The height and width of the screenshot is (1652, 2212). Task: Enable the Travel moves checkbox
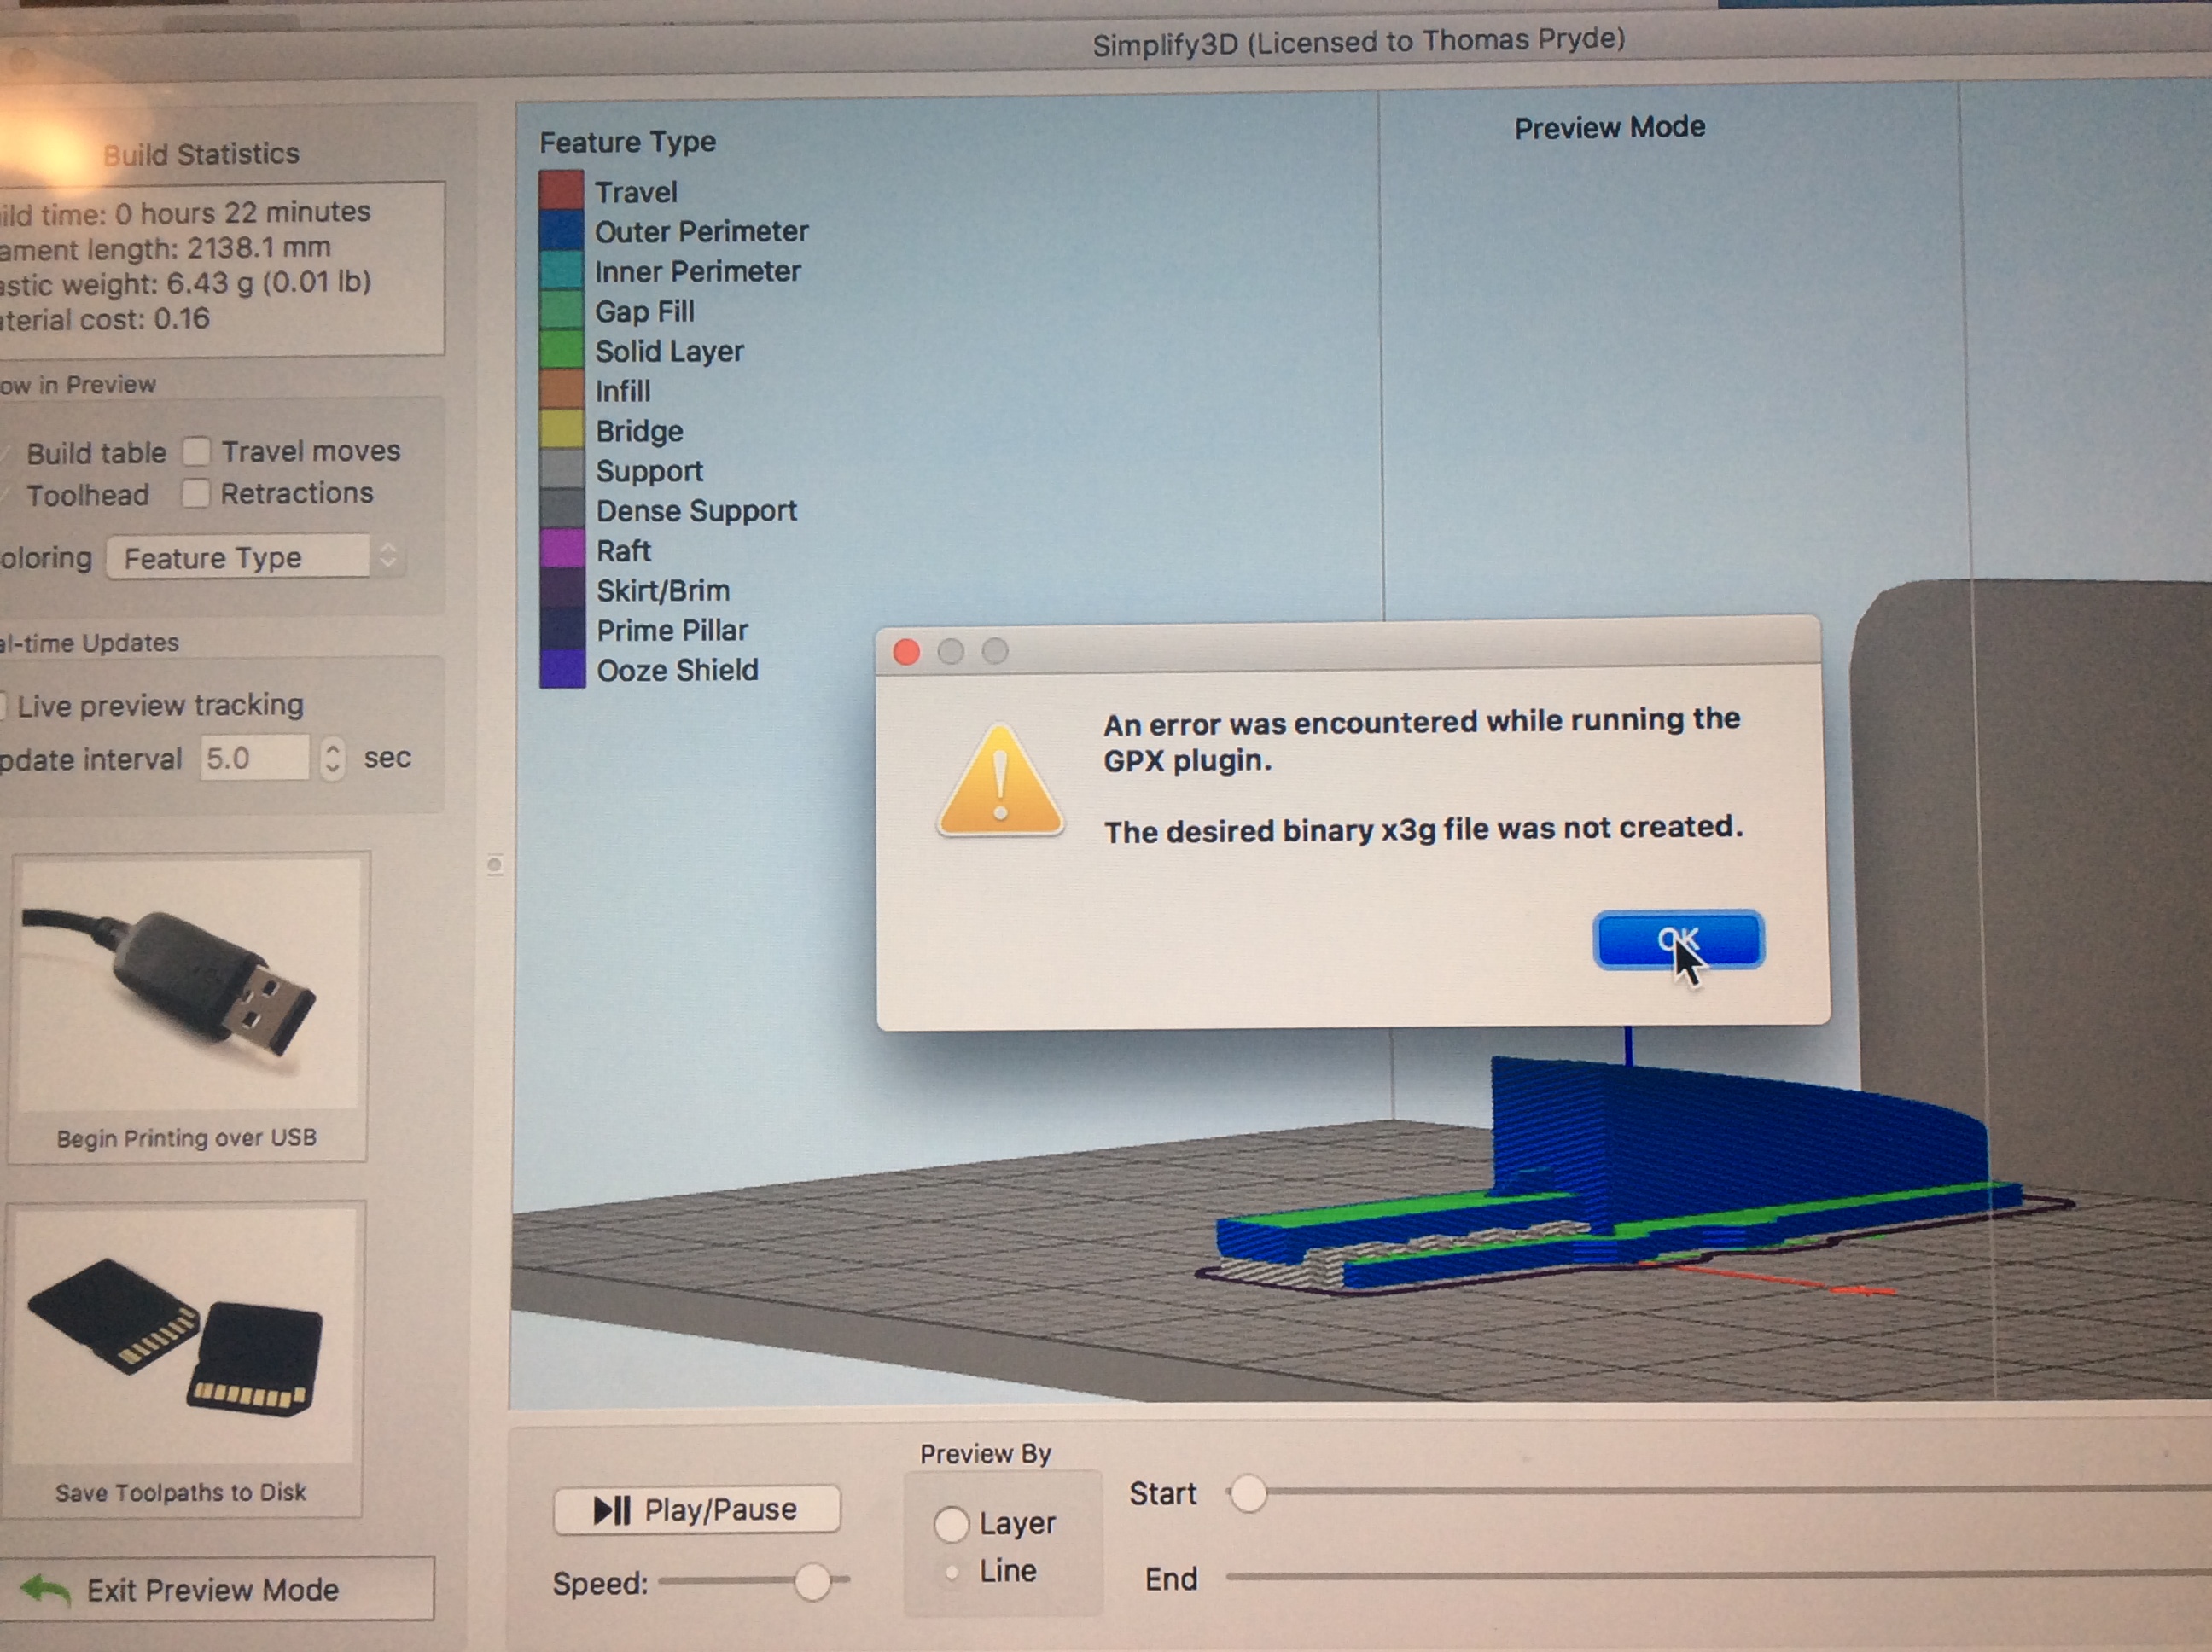(x=197, y=452)
